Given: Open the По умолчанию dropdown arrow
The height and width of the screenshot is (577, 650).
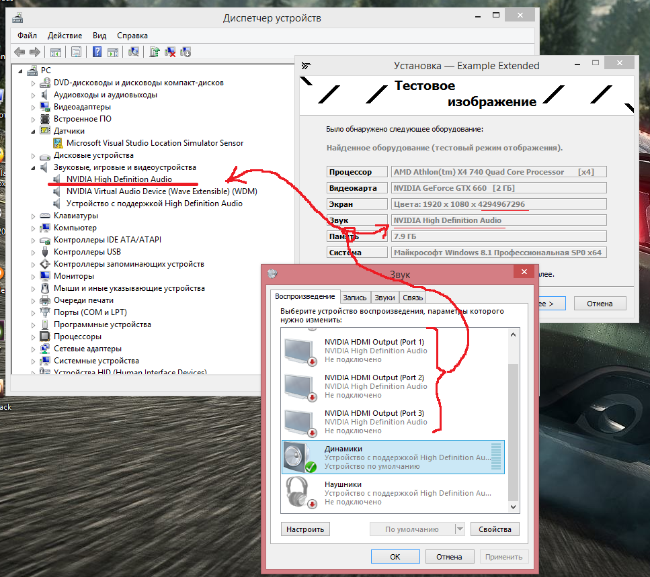Looking at the screenshot, I should pos(459,529).
